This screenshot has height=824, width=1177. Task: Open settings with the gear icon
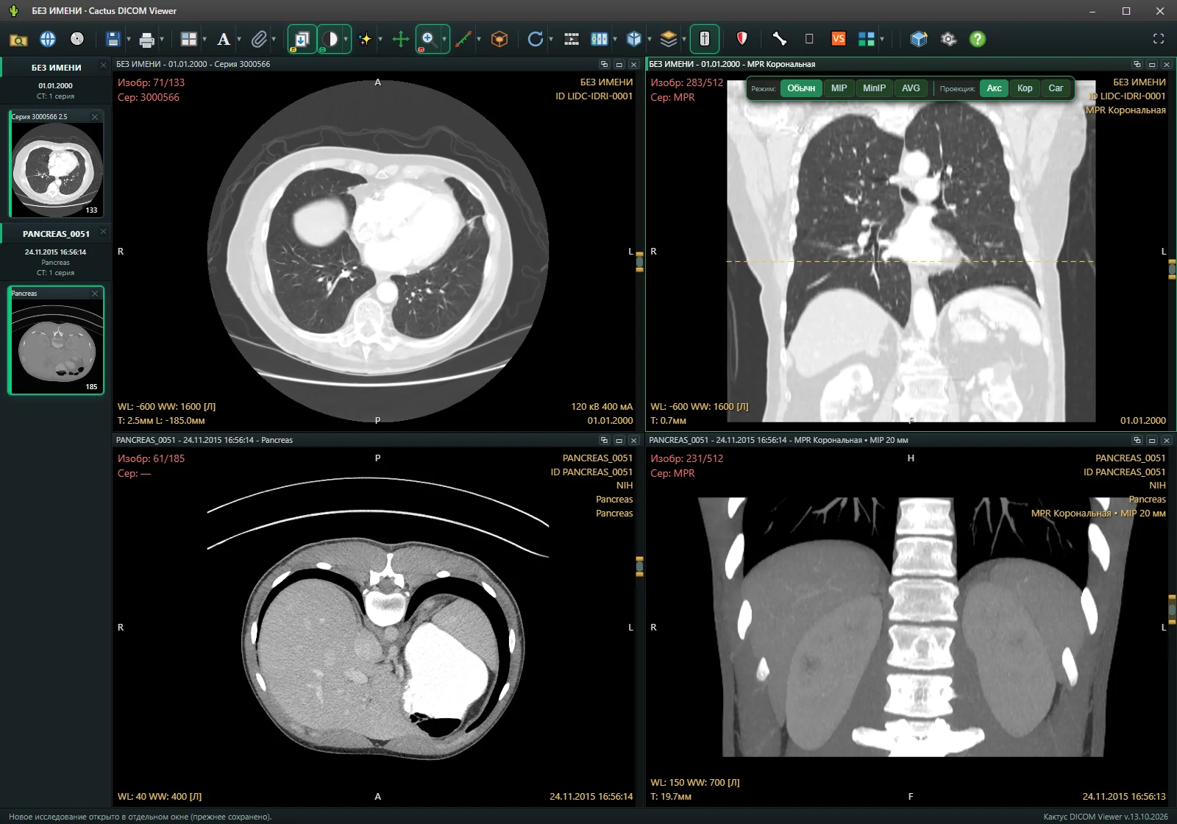pos(948,39)
